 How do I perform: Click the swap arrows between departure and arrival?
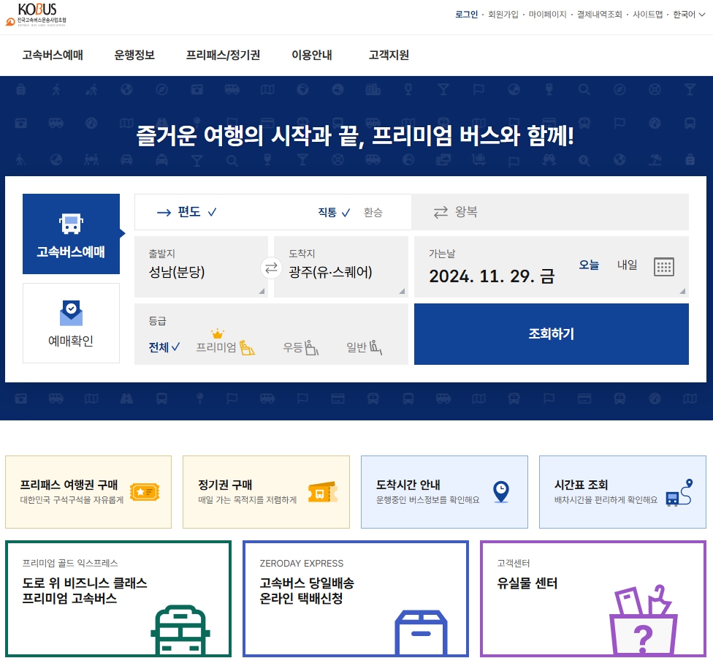(x=270, y=268)
